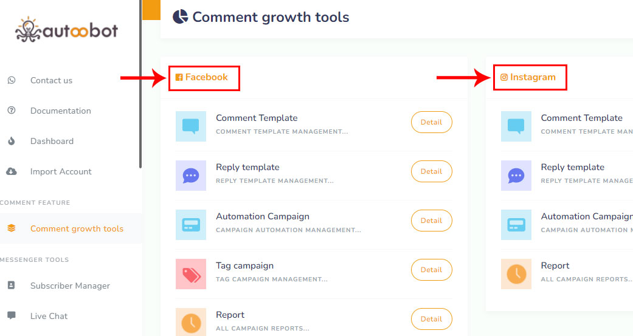Click the Instagram Reply template bubble icon
633x336 pixels.
[516, 176]
